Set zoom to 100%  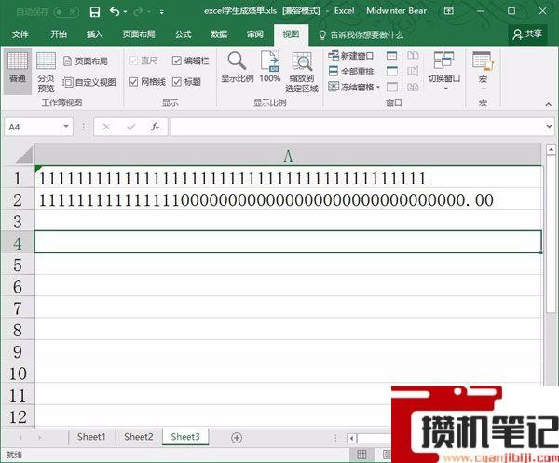coord(270,67)
